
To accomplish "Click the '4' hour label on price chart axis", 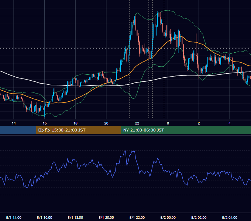I will point(230,123).
